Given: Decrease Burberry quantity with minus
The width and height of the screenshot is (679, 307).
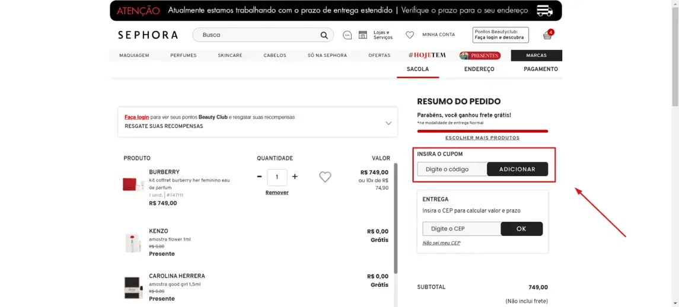Looking at the screenshot, I should [x=259, y=177].
